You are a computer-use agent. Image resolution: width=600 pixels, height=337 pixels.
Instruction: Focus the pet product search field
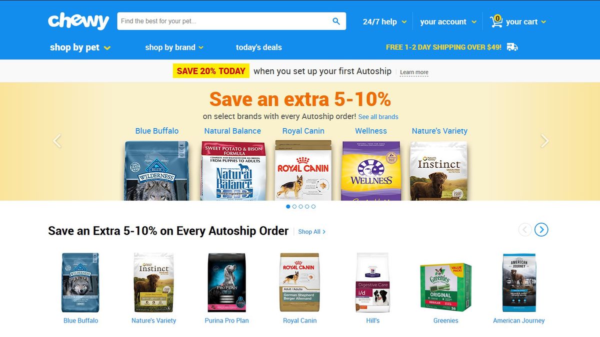pos(224,21)
